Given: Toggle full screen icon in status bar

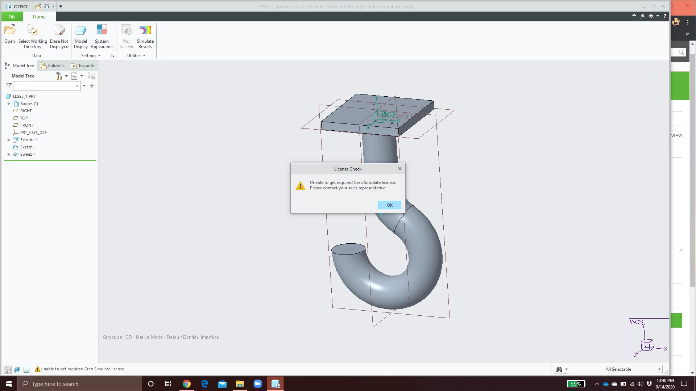Looking at the screenshot, I should (x=26, y=369).
